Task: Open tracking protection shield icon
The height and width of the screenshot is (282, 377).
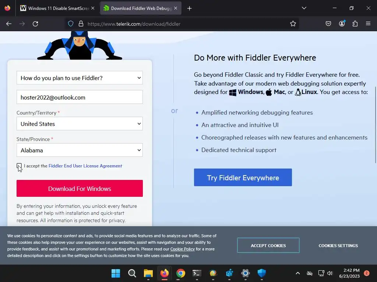Action: pos(71,24)
